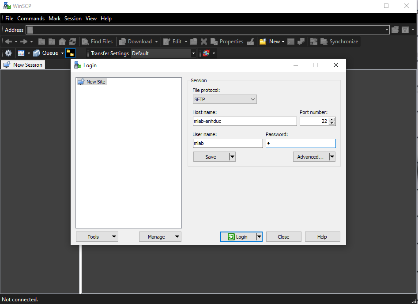
Task: Select the New Session tab
Action: (23, 65)
